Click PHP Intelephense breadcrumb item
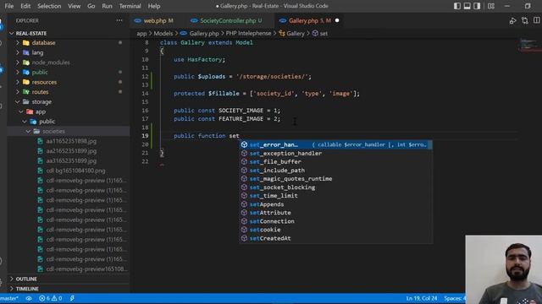 248,34
